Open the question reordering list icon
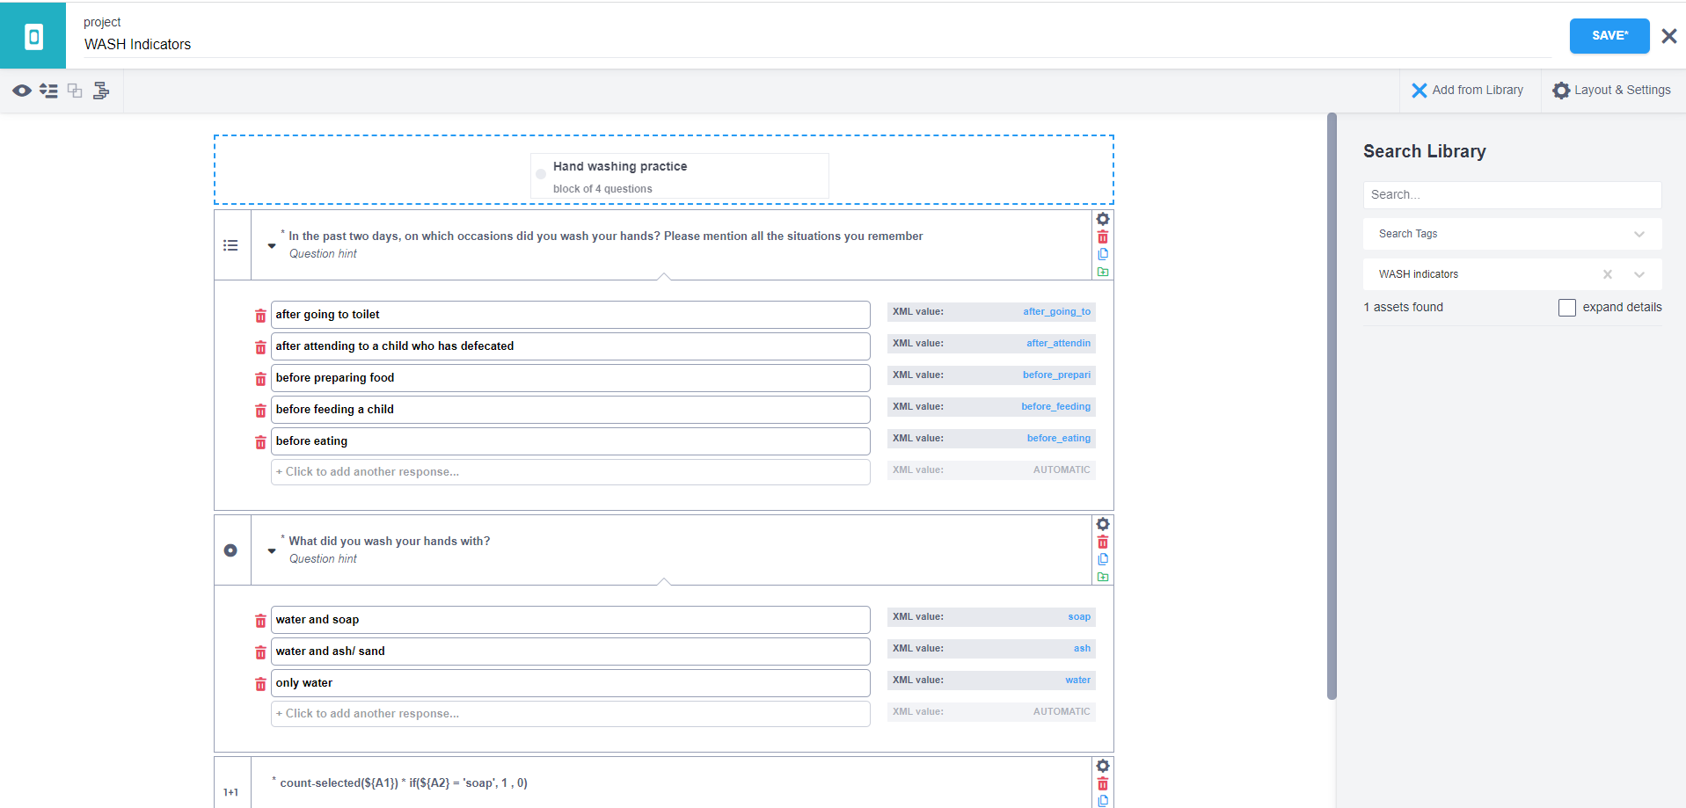The image size is (1686, 808). pos(48,91)
